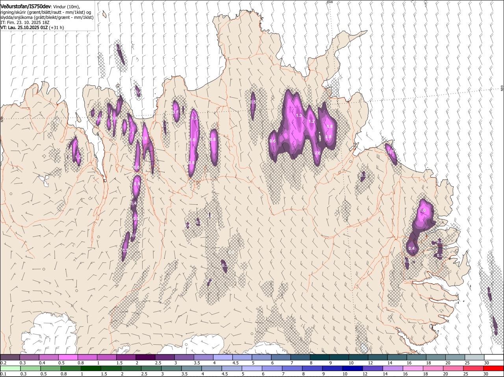
Task: Pick the bottom-row green swatch labeled 0.3
Action: [31, 368]
